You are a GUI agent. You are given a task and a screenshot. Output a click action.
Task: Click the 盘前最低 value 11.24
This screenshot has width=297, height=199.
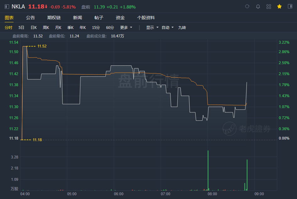(x=74, y=36)
